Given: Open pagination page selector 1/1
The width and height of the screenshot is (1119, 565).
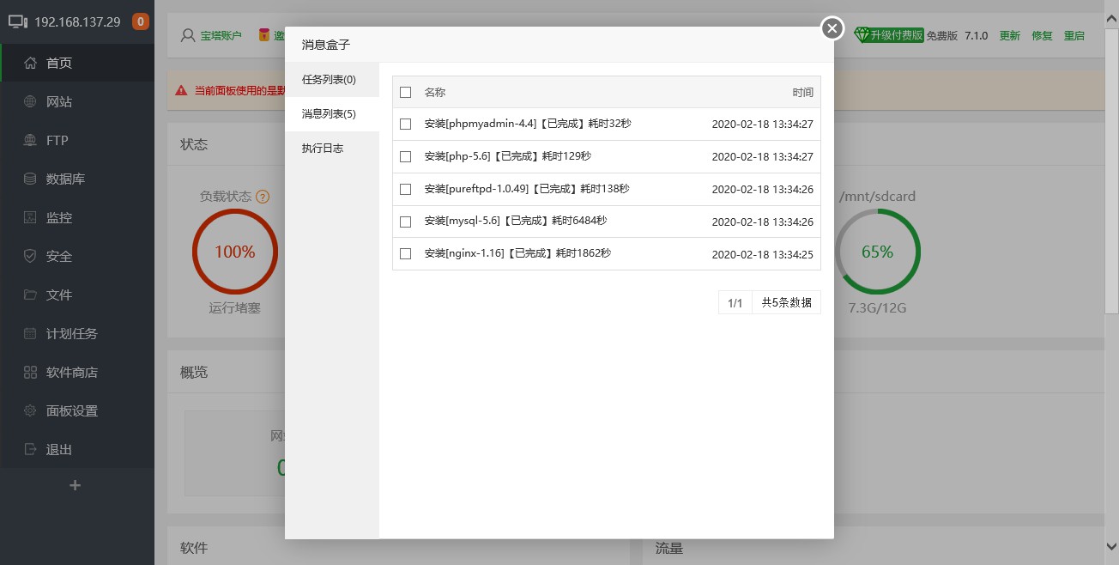Looking at the screenshot, I should pos(735,302).
